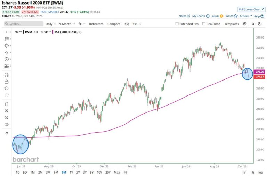Toggle percent scale button

pyautogui.click(x=253, y=173)
